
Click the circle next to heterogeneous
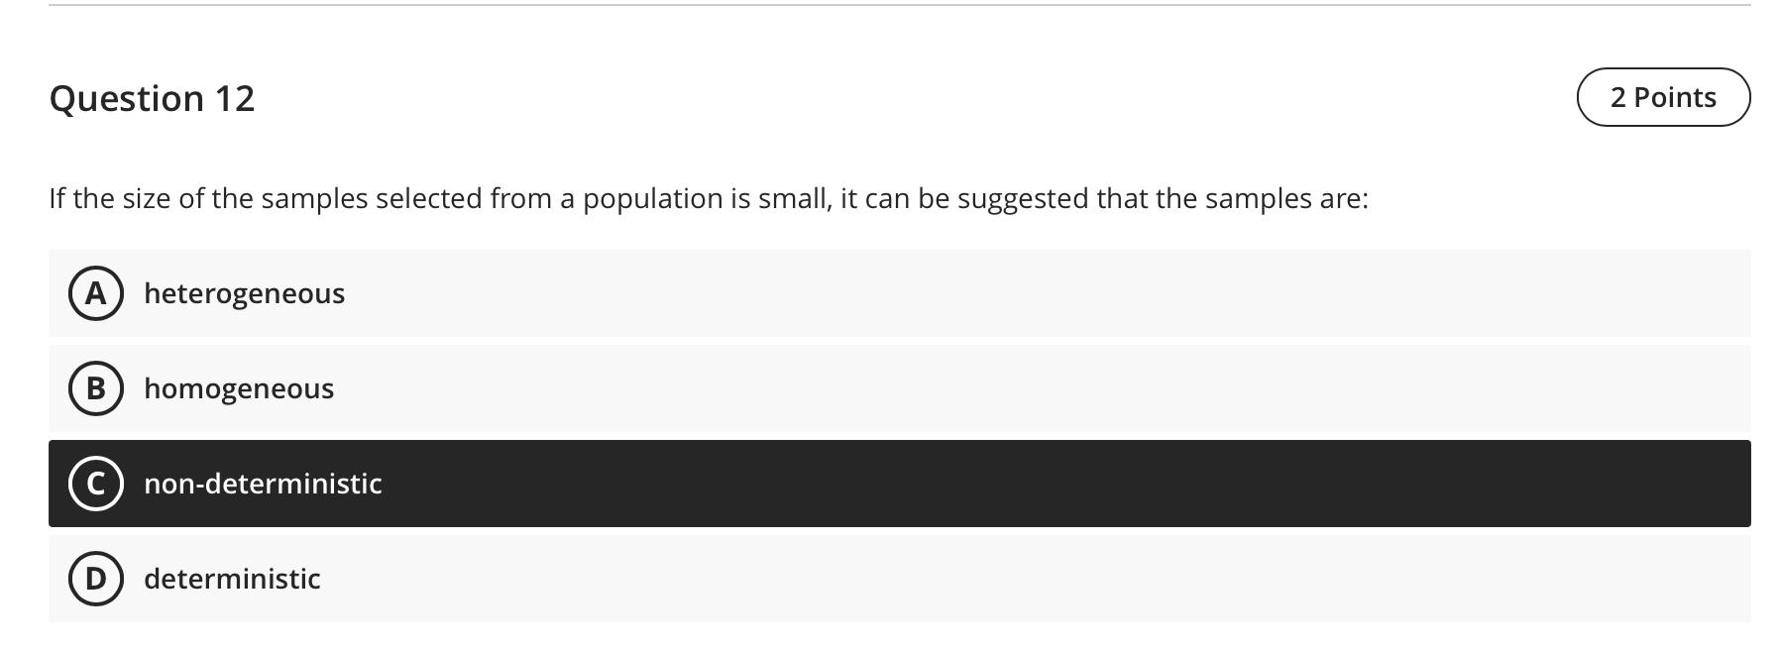click(x=94, y=292)
